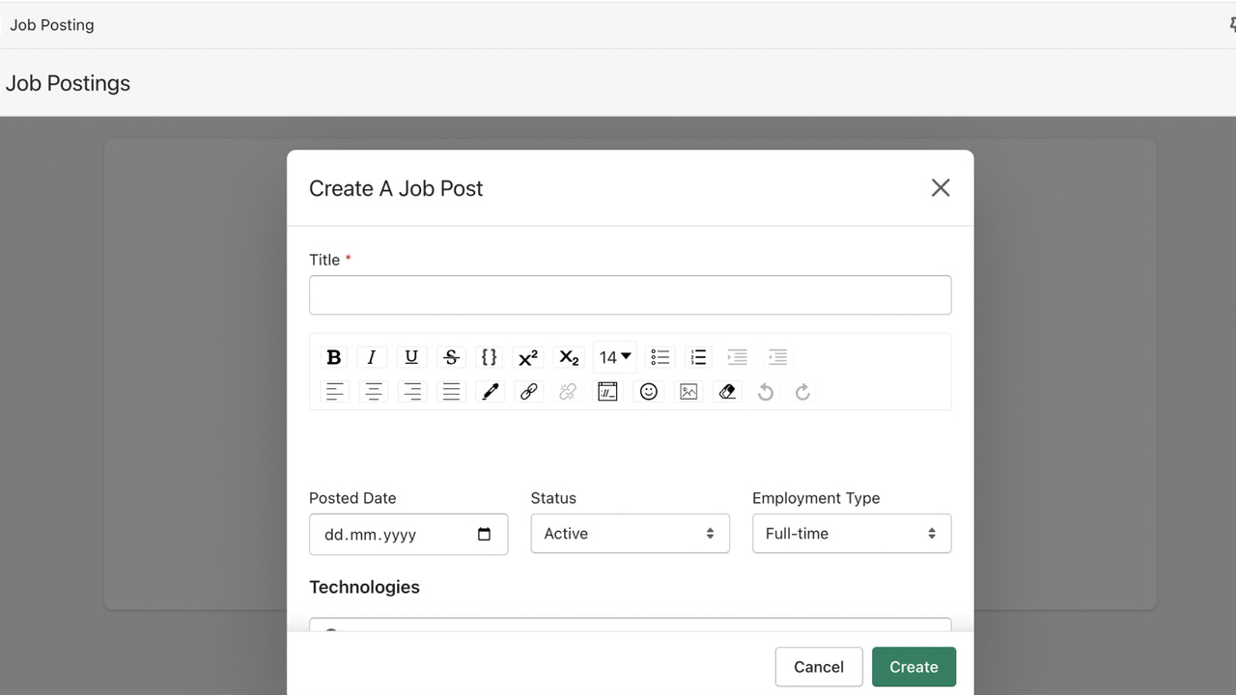Open the font size dropdown
Viewport: 1236px width, 695px height.
[614, 357]
